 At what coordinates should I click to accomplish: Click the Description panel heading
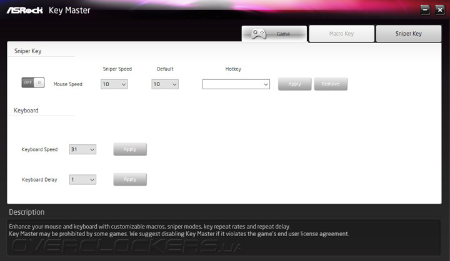point(27,212)
